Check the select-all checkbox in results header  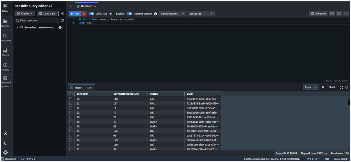coord(71,94)
